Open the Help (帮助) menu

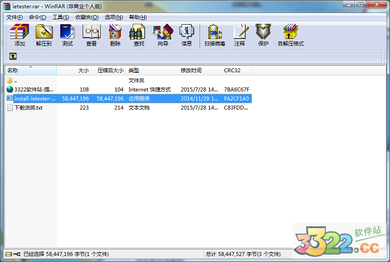138,17
